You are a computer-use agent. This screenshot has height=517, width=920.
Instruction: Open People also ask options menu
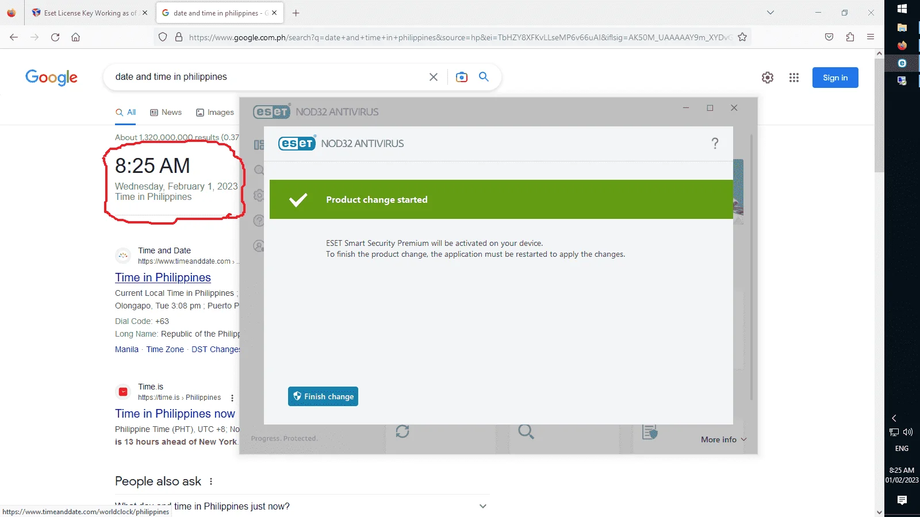pyautogui.click(x=211, y=481)
